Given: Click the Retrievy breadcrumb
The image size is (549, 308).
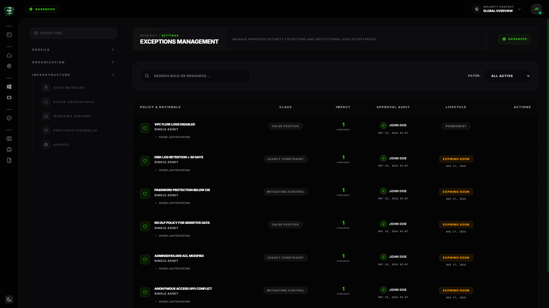Looking at the screenshot, I should point(148,36).
